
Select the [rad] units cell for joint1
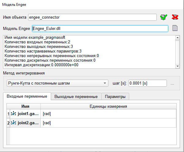point(108,114)
